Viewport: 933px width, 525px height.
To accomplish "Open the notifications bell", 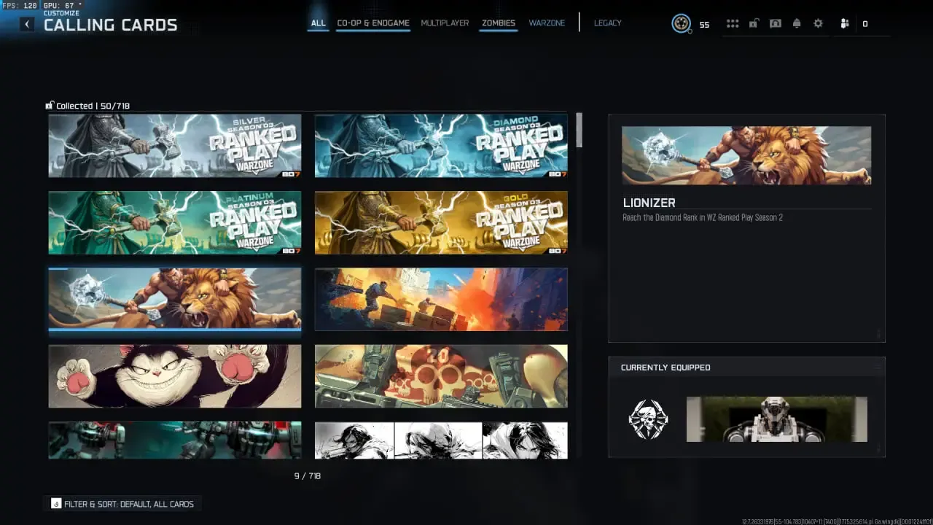I will (797, 23).
